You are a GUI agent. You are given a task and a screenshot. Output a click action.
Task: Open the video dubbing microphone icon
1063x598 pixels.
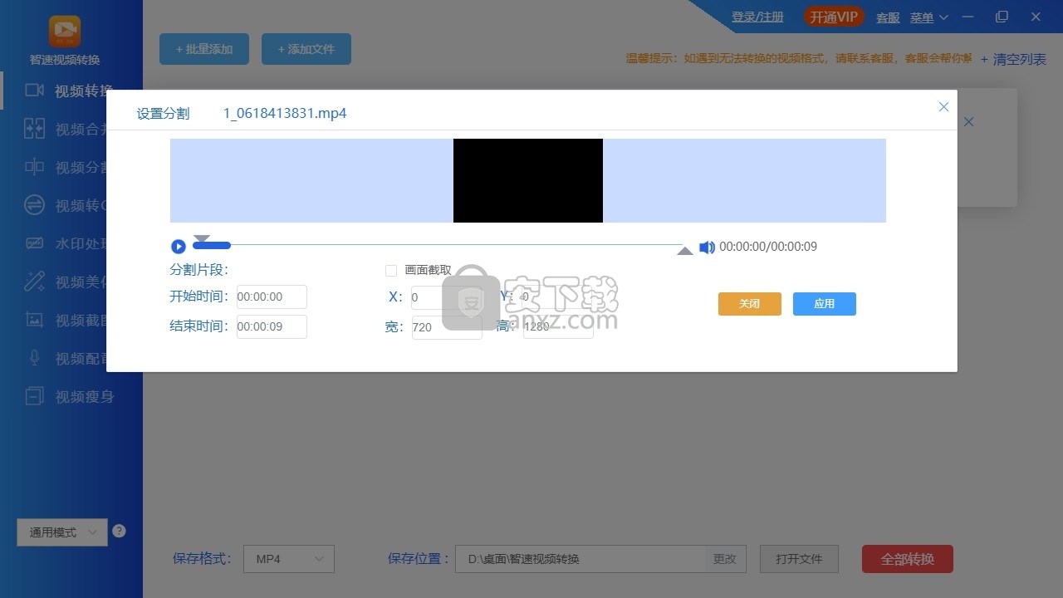pos(34,358)
